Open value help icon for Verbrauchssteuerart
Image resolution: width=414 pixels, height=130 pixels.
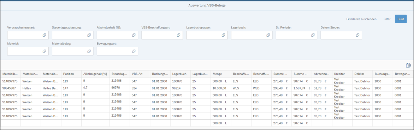click(45, 35)
